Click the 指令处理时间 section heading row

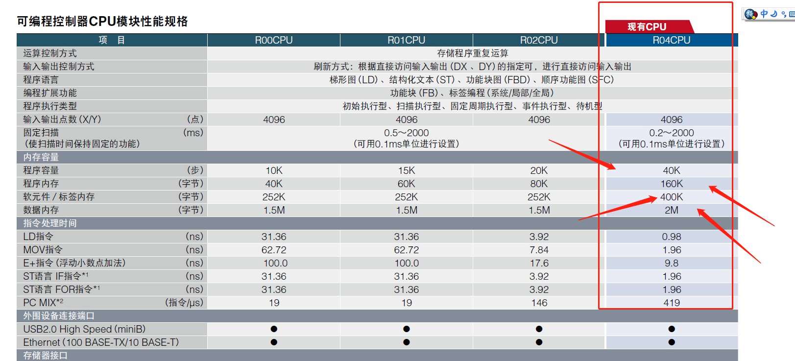50,223
